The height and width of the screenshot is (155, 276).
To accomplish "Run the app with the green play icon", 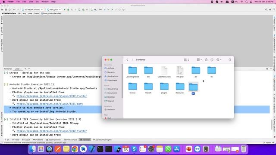I will [x=64, y=9].
